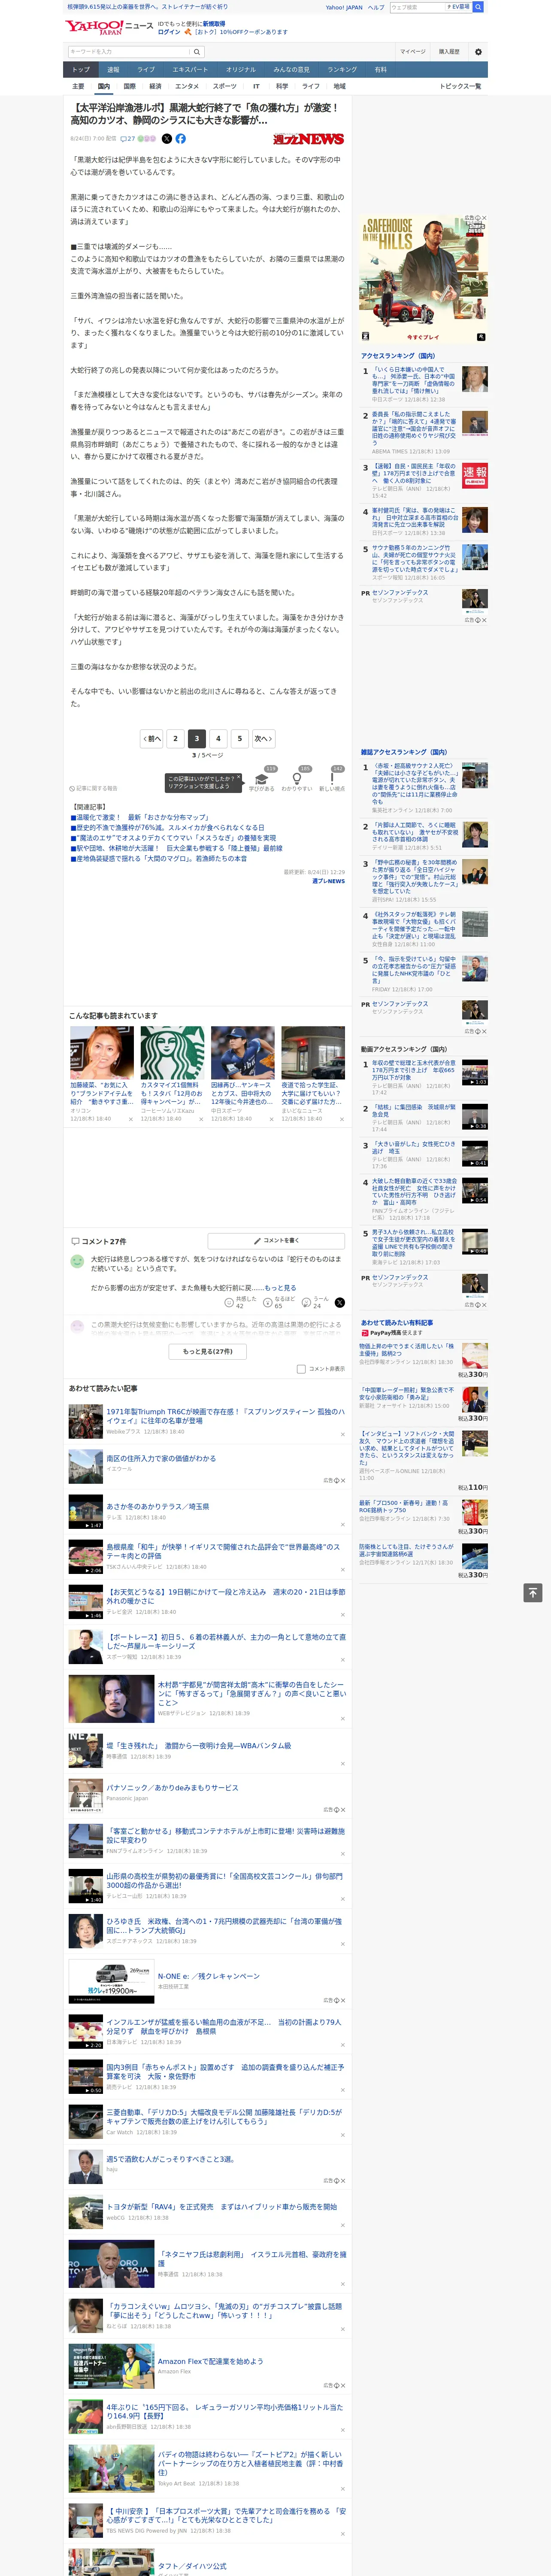Click the うーん reaction icon
Screen dimensions: 551x2576
click(307, 1302)
